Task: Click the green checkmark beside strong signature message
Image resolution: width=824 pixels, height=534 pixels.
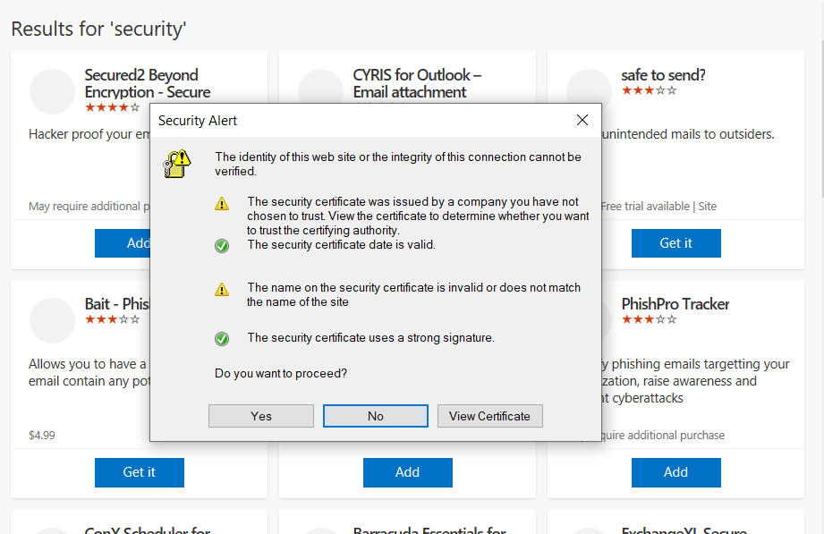Action: pos(222,339)
